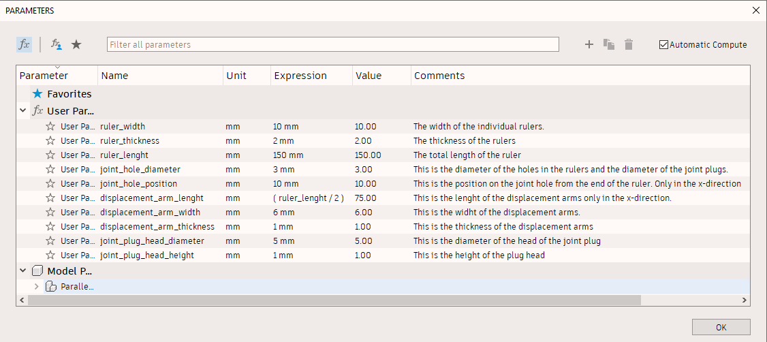The image size is (767, 342).
Task: Toggle Automatic Compute checkbox
Action: pos(664,45)
